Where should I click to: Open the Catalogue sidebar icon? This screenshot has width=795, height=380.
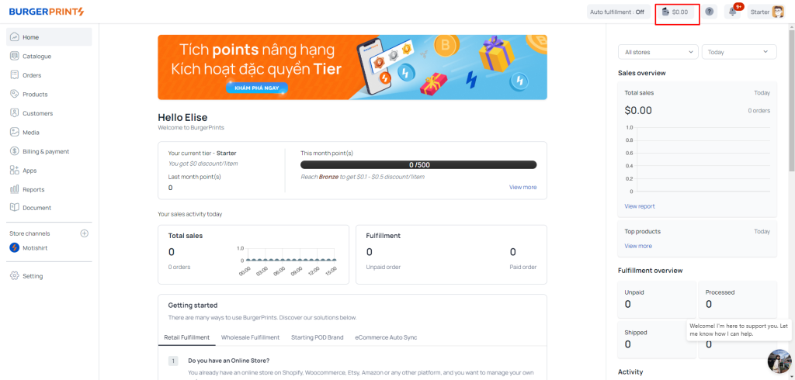(14, 57)
